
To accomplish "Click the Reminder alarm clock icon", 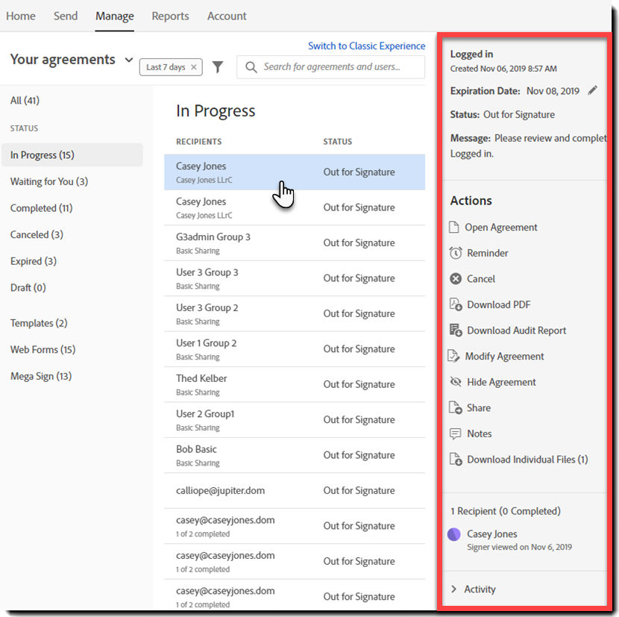I will coord(456,253).
